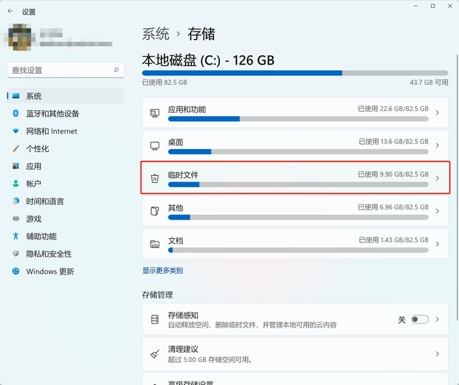Click the 已使用 9.90 GB/82.5 GB text
Image resolution: width=459 pixels, height=385 pixels.
coord(393,174)
